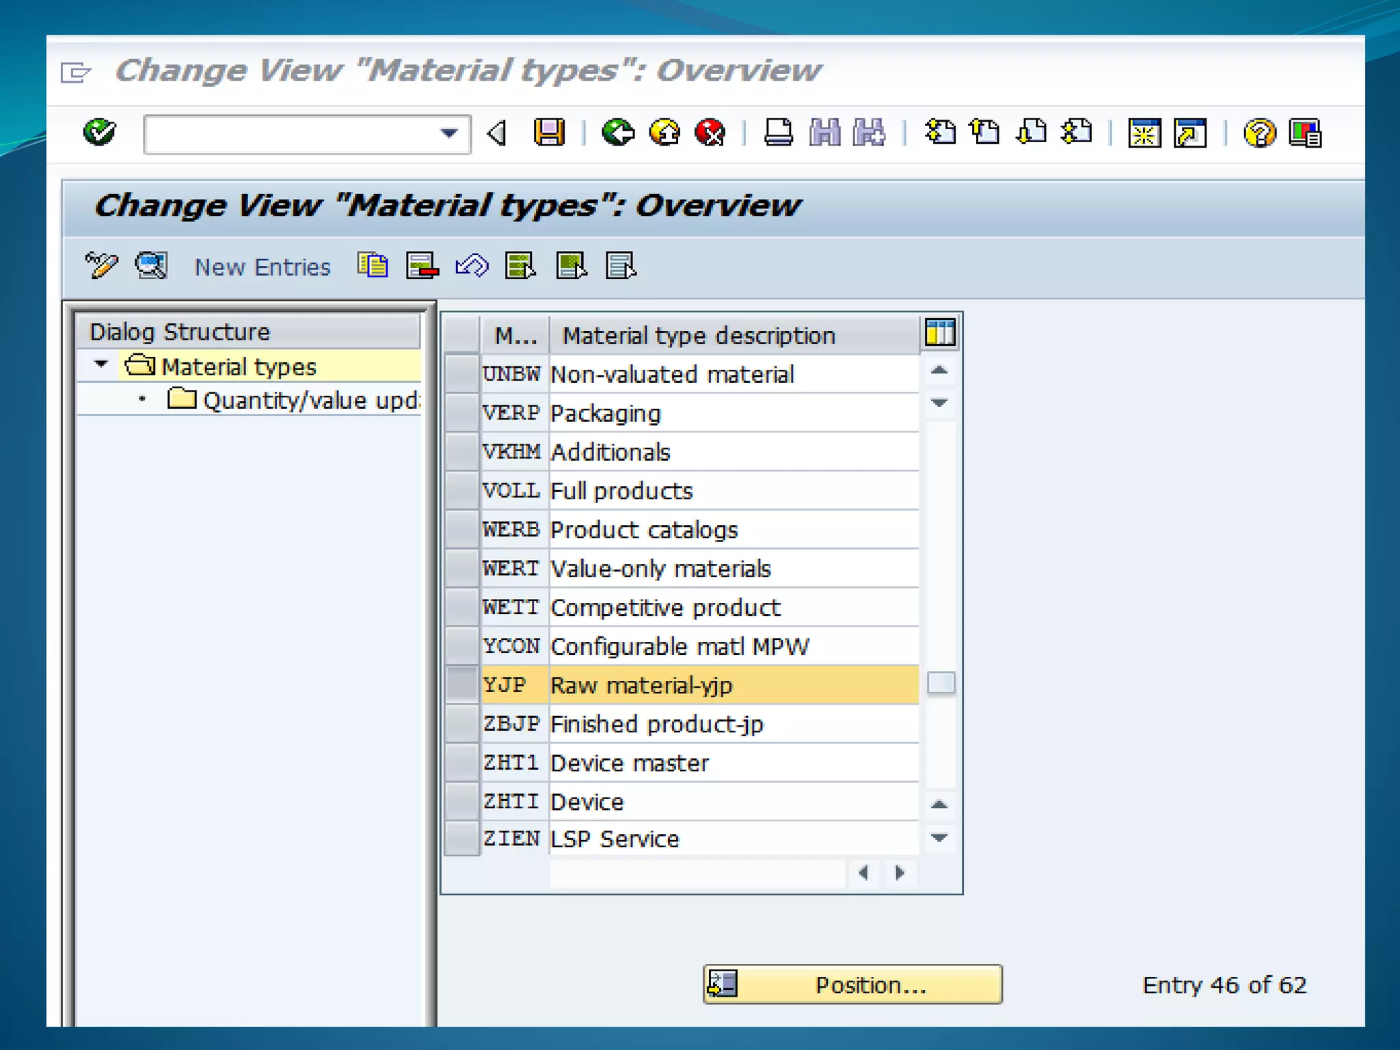
Task: Click the red Cancel icon
Action: (710, 132)
